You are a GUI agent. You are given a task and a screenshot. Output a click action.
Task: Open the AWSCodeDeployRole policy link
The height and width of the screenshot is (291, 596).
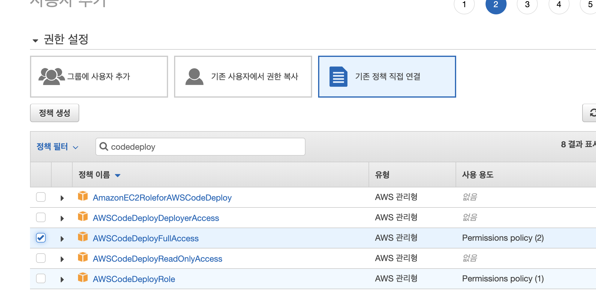tap(134, 279)
